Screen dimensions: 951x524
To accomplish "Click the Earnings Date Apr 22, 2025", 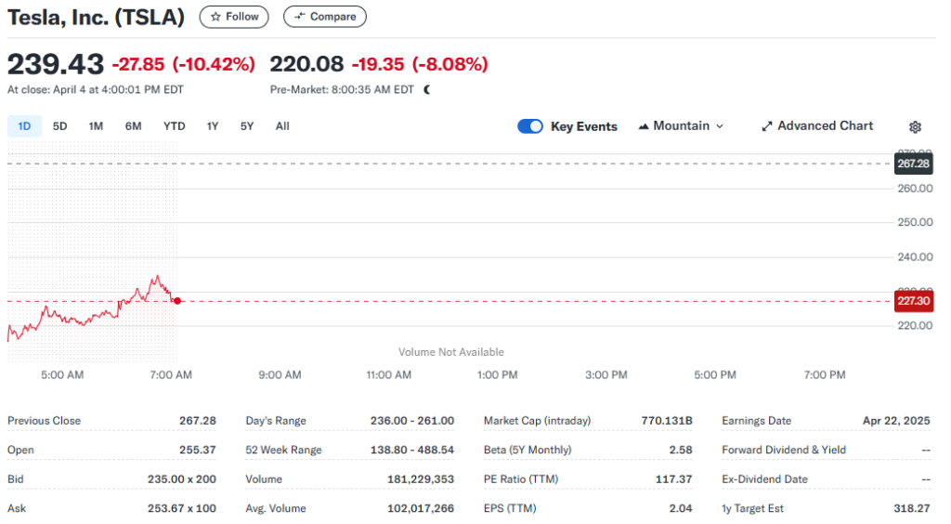I will 896,421.
